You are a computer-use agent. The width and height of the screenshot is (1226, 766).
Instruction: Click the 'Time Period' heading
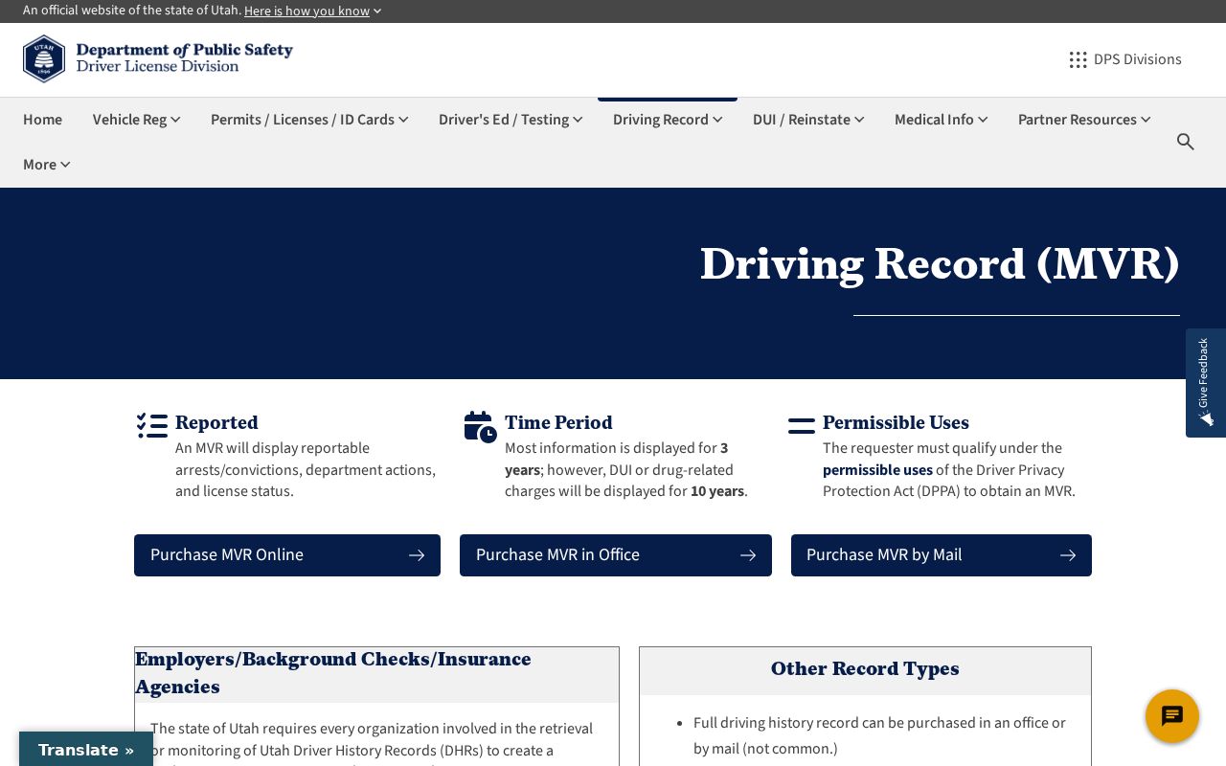[558, 423]
